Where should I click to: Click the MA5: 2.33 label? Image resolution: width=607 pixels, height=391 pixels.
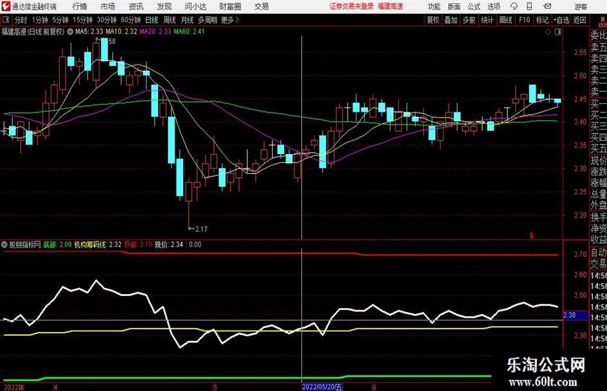point(89,31)
